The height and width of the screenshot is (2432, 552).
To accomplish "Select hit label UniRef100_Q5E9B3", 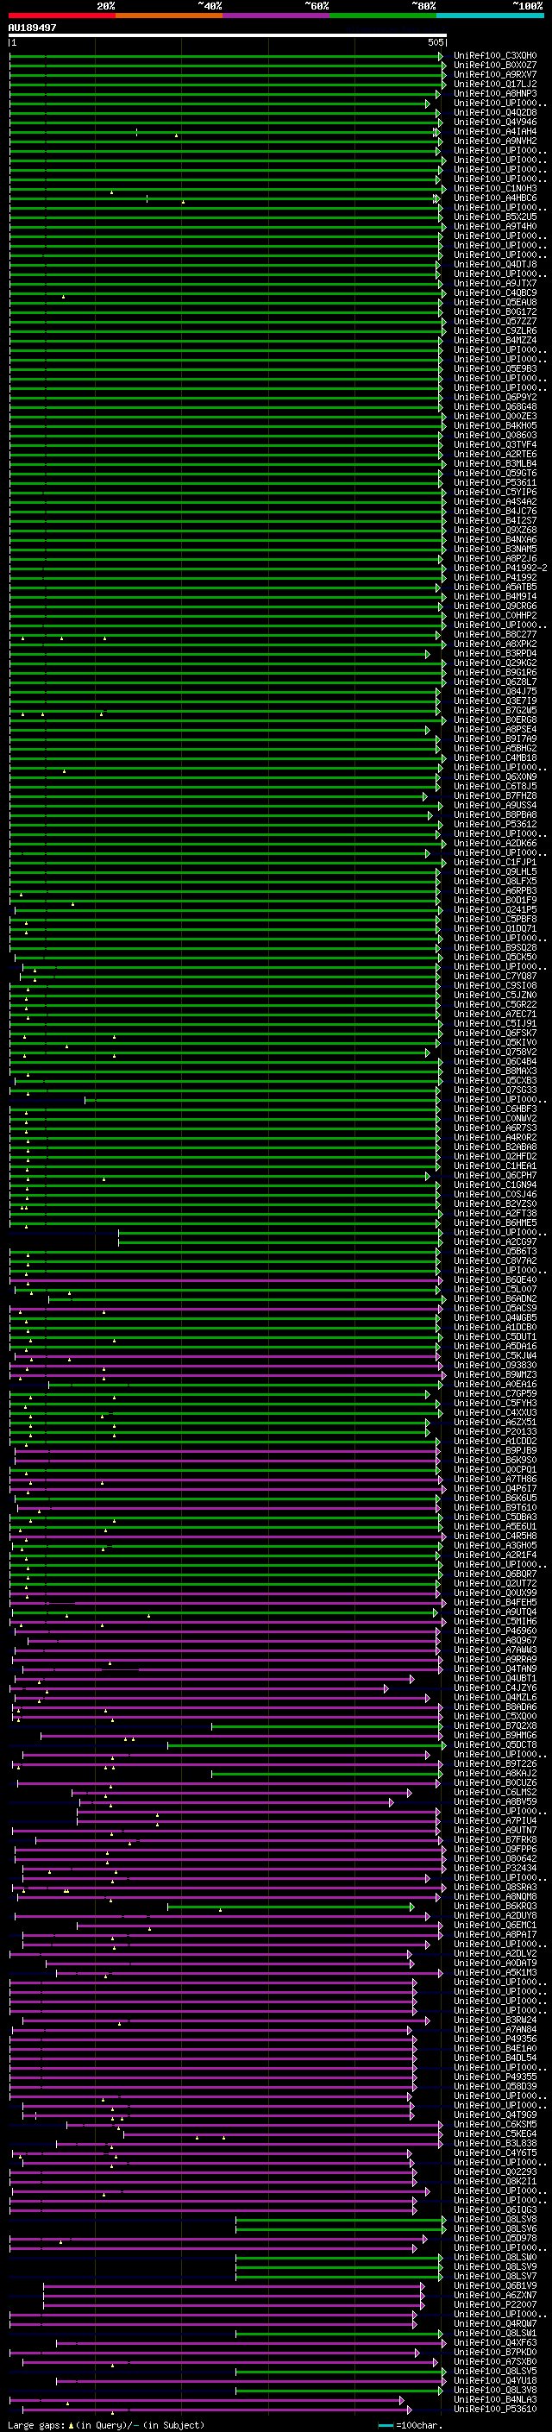I will click(x=495, y=369).
